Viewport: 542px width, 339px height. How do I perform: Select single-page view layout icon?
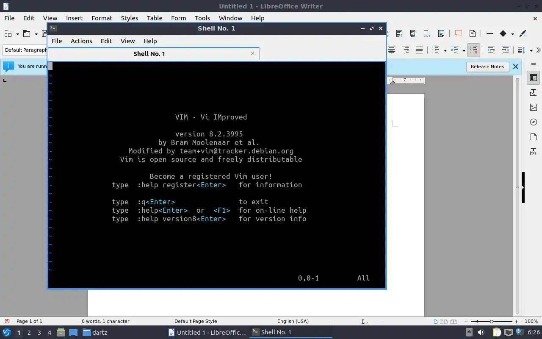coord(436,322)
